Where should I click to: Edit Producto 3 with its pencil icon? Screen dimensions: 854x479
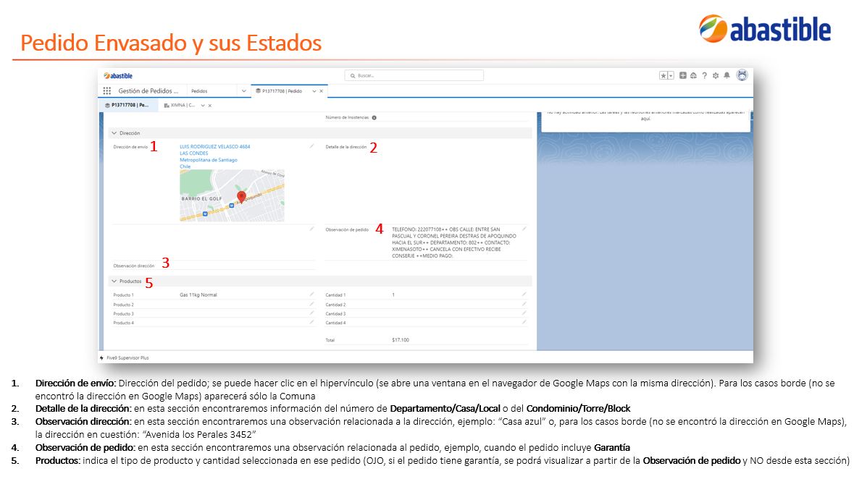pos(311,313)
